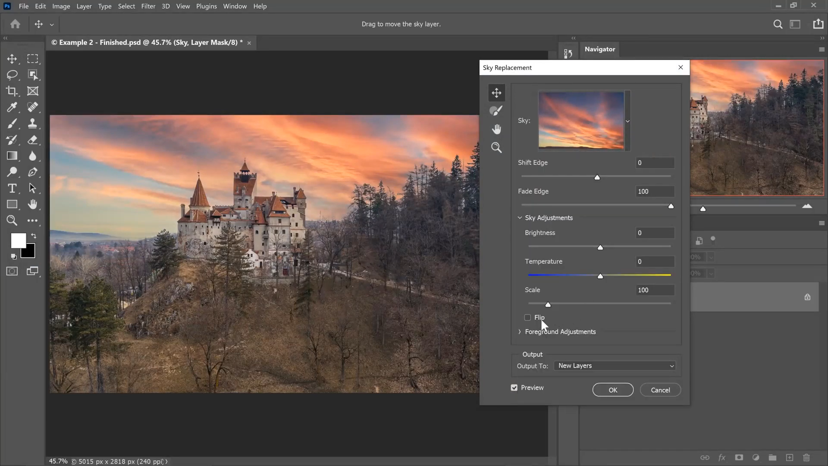The image size is (828, 466).
Task: Select the Crop tool
Action: click(x=12, y=91)
